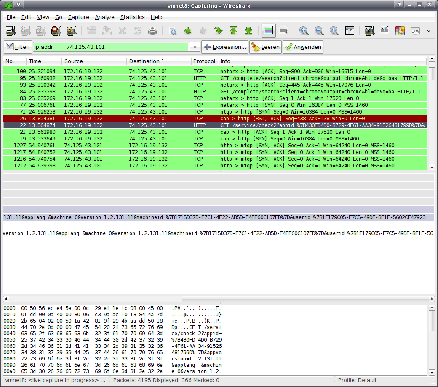Select packet 19 cap SYN row
The height and width of the screenshot is (387, 438).
215,139
